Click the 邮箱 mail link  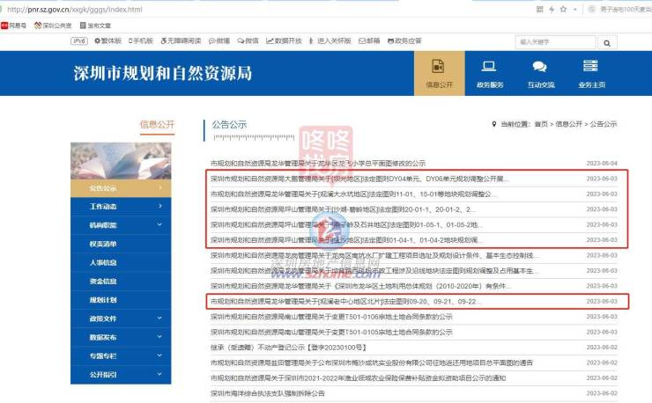tap(370, 41)
